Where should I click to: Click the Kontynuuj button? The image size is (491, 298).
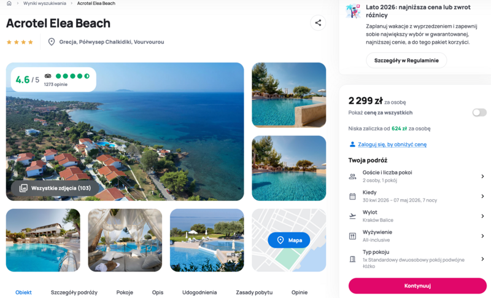(417, 286)
